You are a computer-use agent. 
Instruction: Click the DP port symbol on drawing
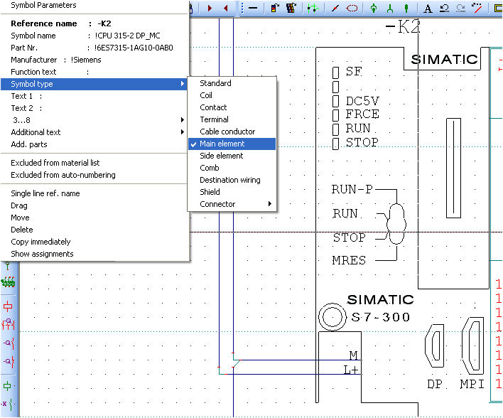(434, 346)
